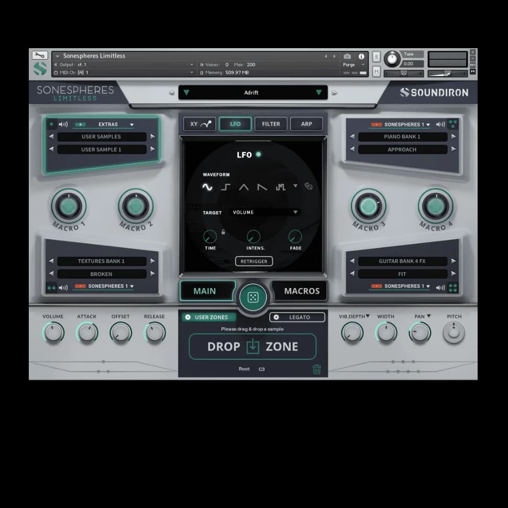Viewport: 508px width, 508px height.
Task: Mute the Extras sound source speaker icon
Action: click(64, 124)
